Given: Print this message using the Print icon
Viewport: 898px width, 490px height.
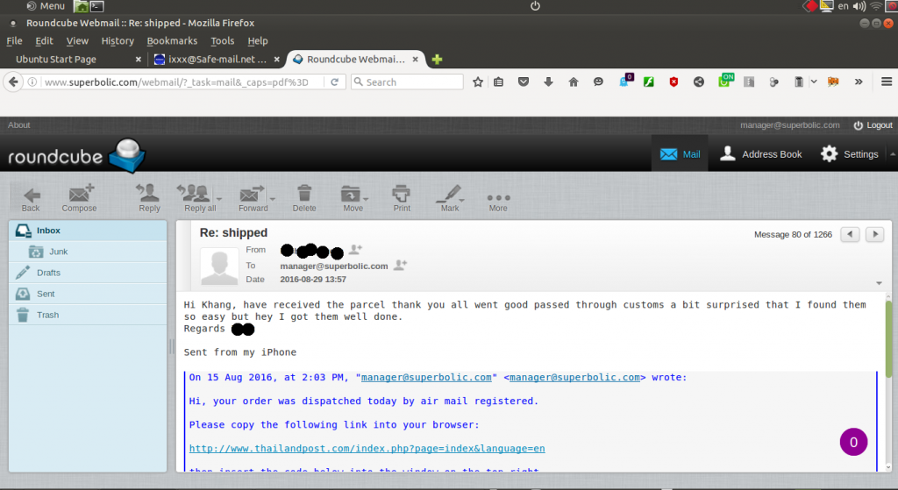Looking at the screenshot, I should [402, 195].
